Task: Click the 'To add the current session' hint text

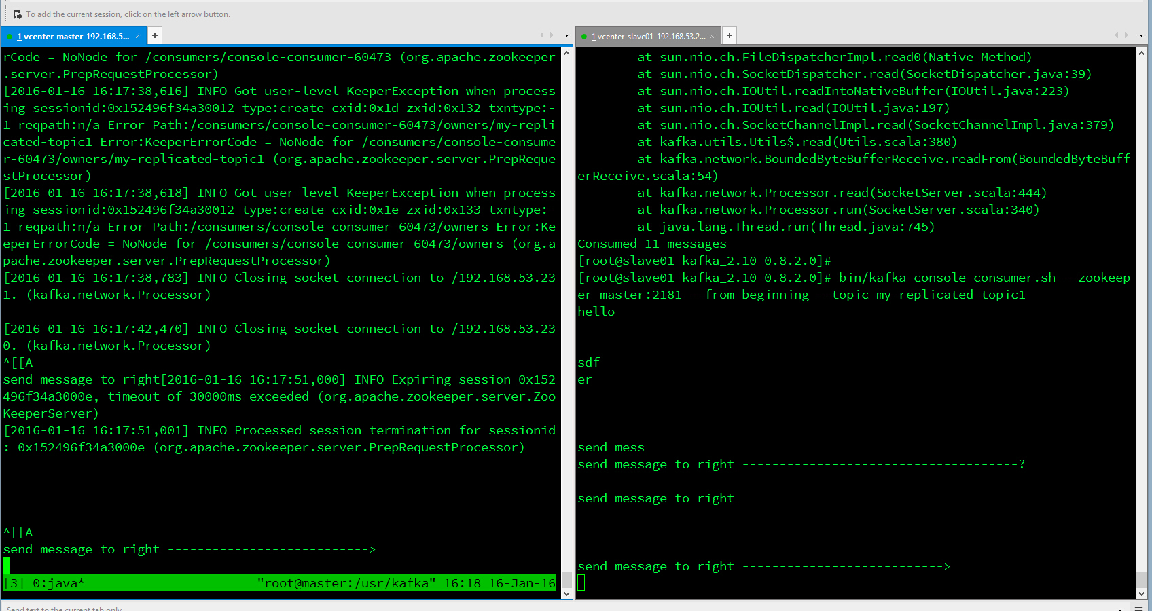Action: (x=128, y=14)
